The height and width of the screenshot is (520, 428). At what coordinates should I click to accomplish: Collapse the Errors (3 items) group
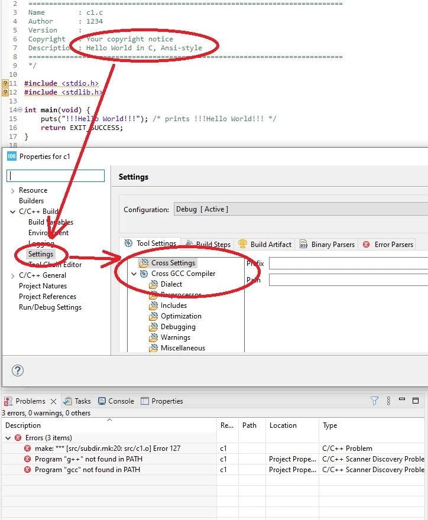pyautogui.click(x=8, y=438)
